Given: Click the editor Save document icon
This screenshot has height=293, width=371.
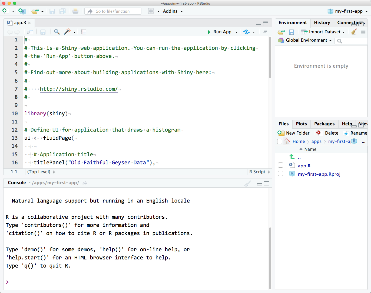Looking at the screenshot, I should pyautogui.click(x=43, y=32).
